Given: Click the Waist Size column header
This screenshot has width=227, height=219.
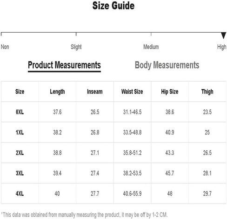Looking at the screenshot, I should point(132,92).
